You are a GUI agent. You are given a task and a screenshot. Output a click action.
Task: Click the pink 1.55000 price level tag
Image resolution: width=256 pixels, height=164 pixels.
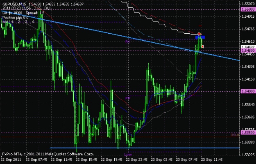tap(248, 9)
